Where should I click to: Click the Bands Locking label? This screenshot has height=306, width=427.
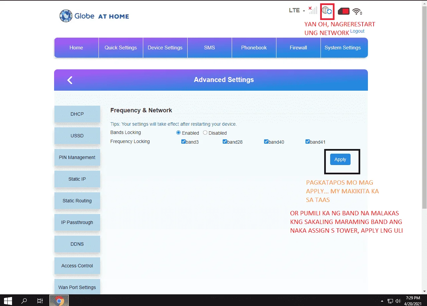[x=126, y=133]
